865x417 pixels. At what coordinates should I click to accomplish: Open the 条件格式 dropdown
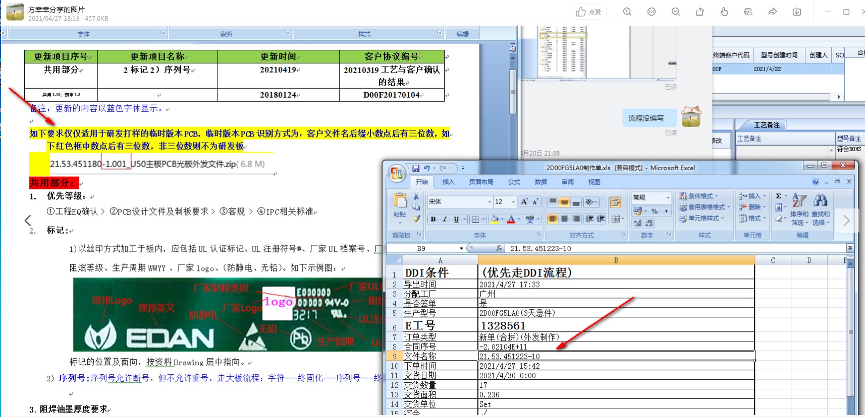point(699,196)
